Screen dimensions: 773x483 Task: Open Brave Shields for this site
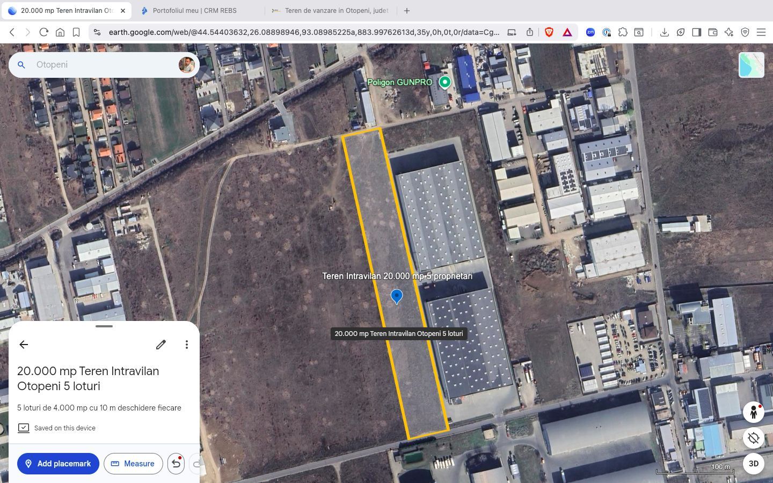coord(548,32)
